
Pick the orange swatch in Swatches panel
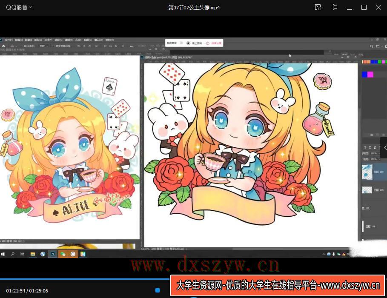(x=369, y=62)
